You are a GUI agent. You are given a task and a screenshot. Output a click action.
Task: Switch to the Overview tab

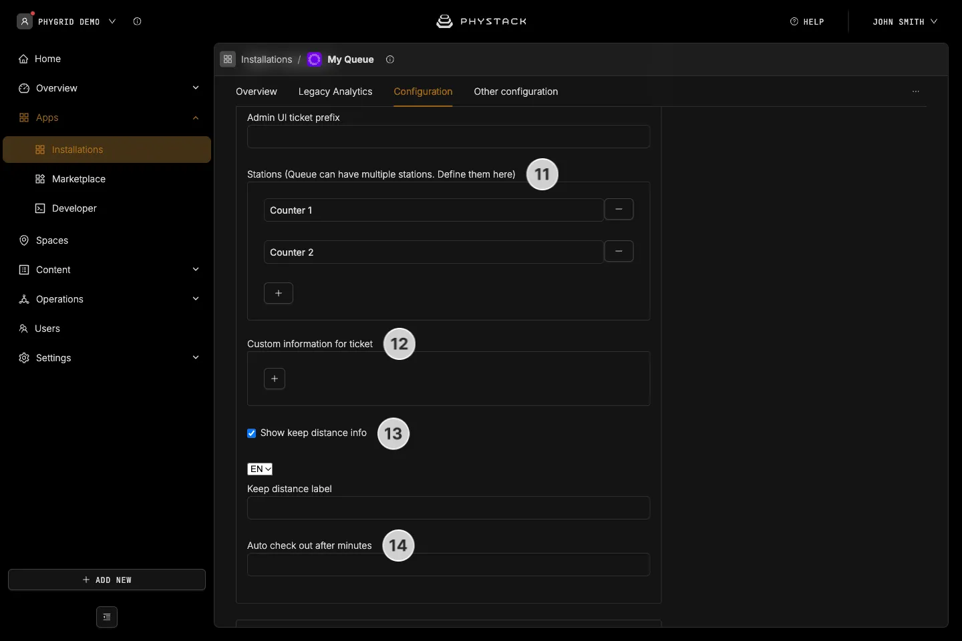point(257,91)
